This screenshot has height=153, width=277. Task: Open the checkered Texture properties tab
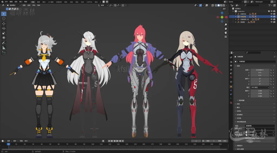pyautogui.click(x=231, y=103)
